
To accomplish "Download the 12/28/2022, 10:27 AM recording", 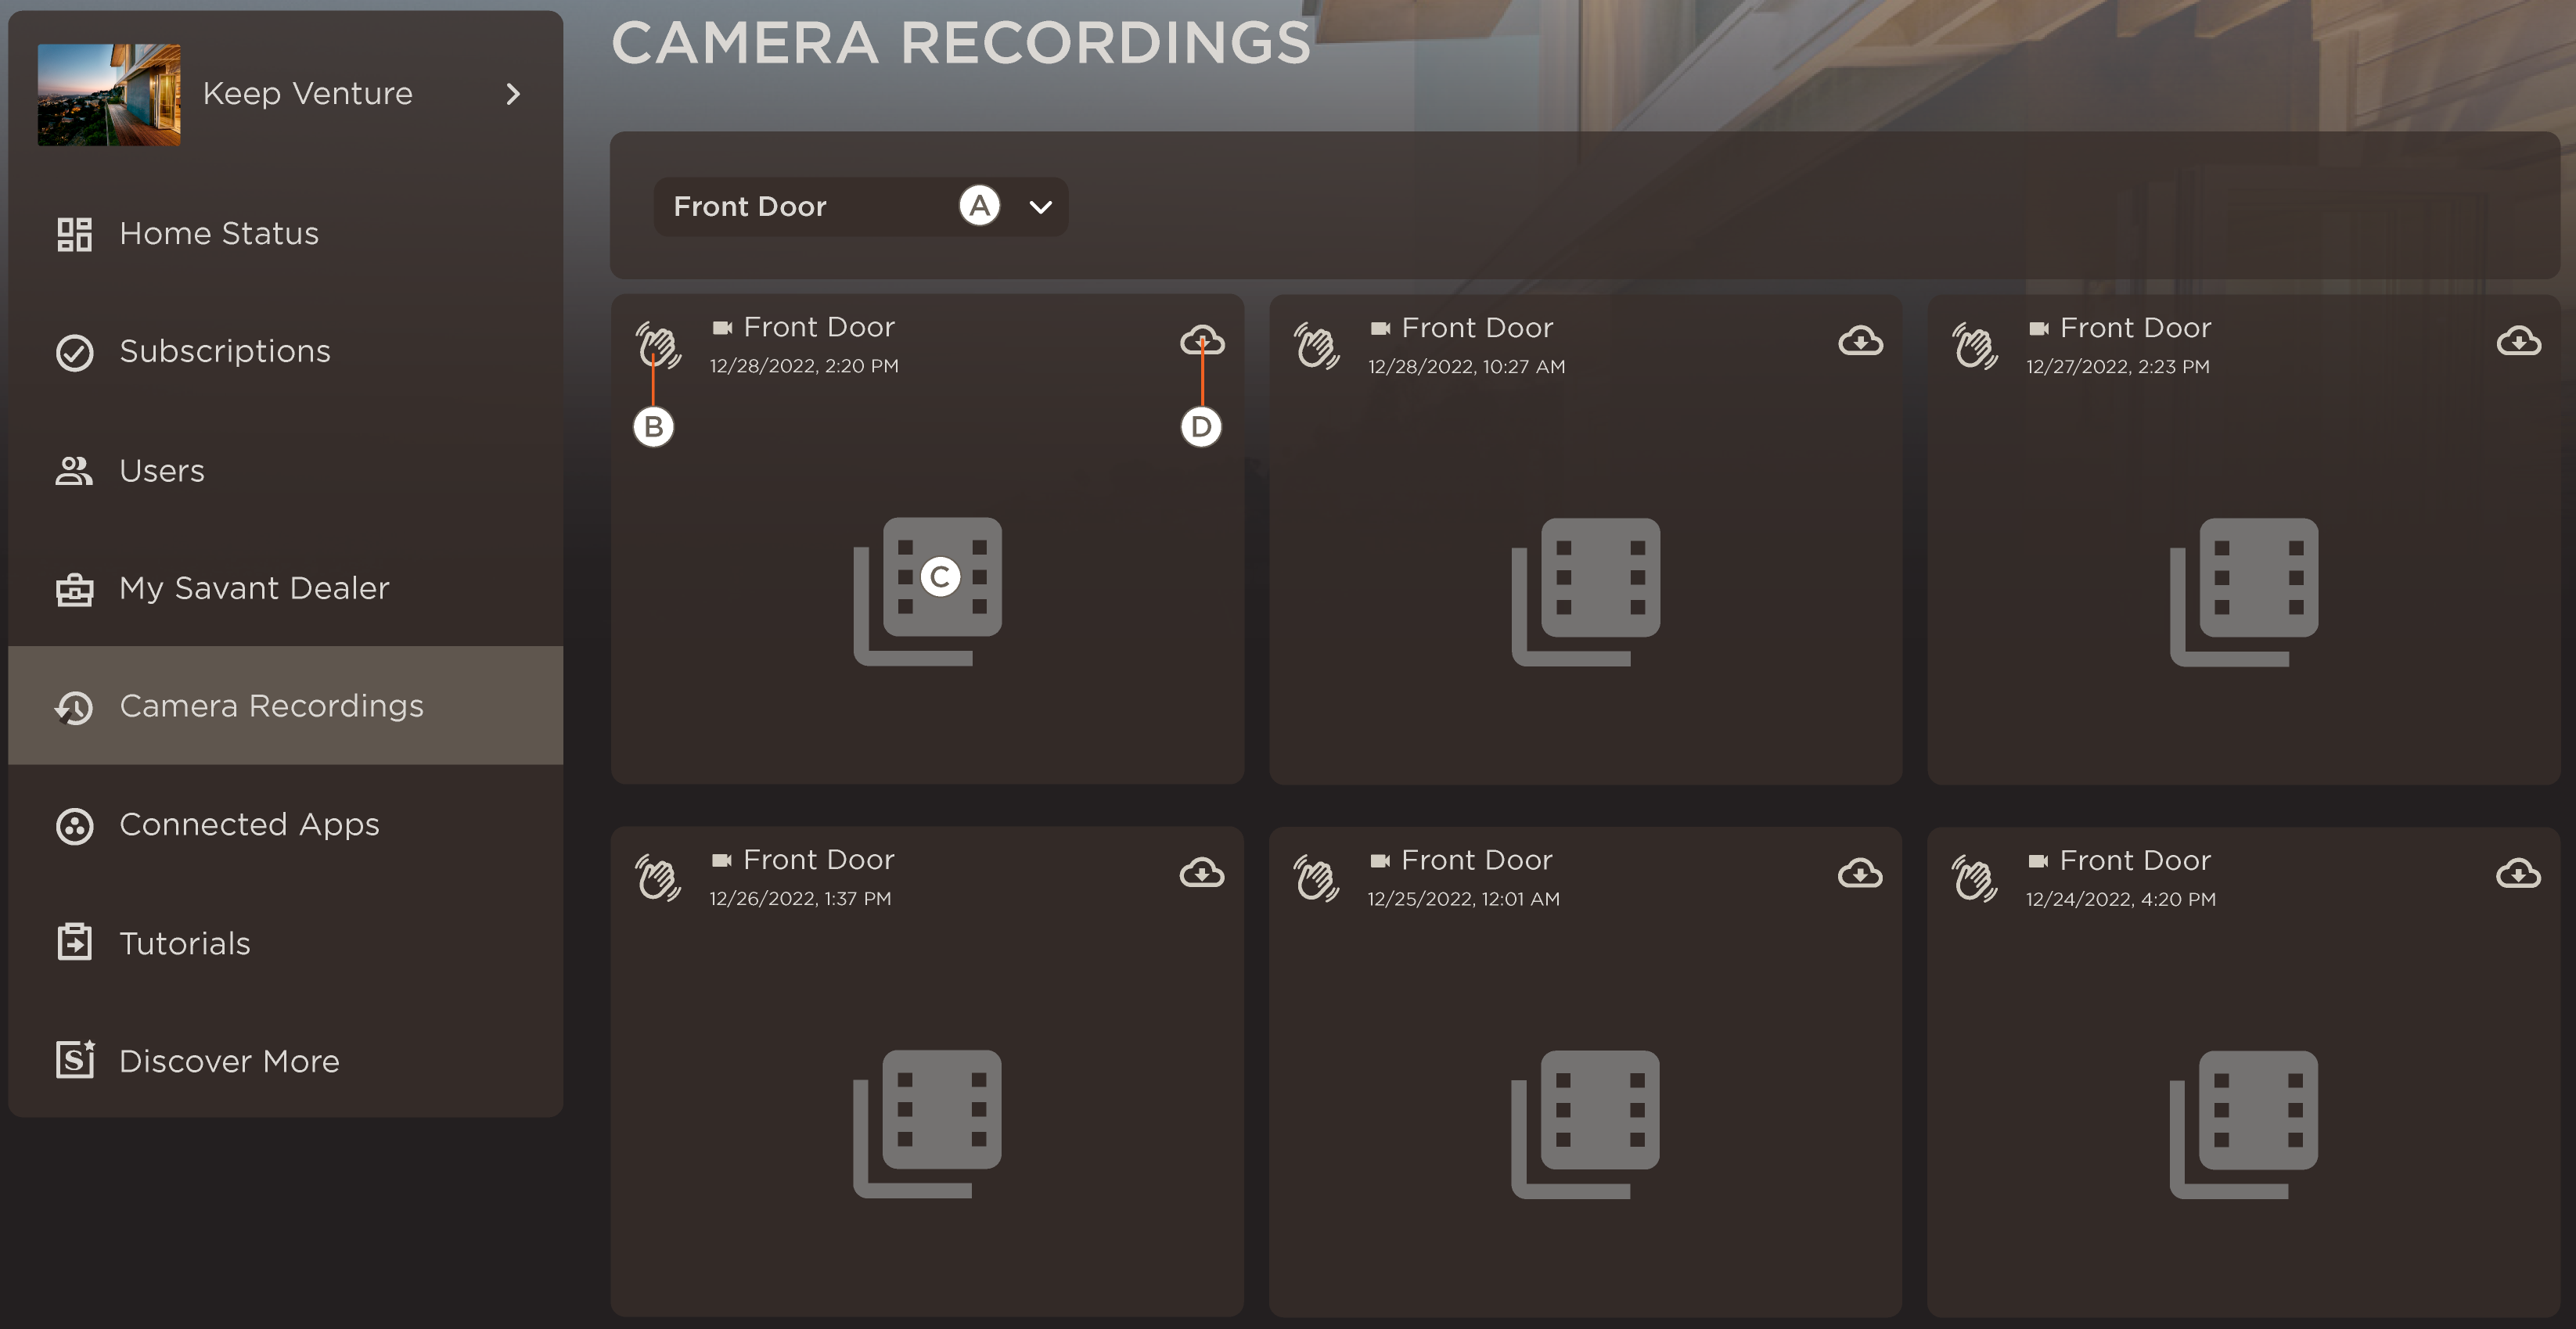I will click(x=1860, y=342).
